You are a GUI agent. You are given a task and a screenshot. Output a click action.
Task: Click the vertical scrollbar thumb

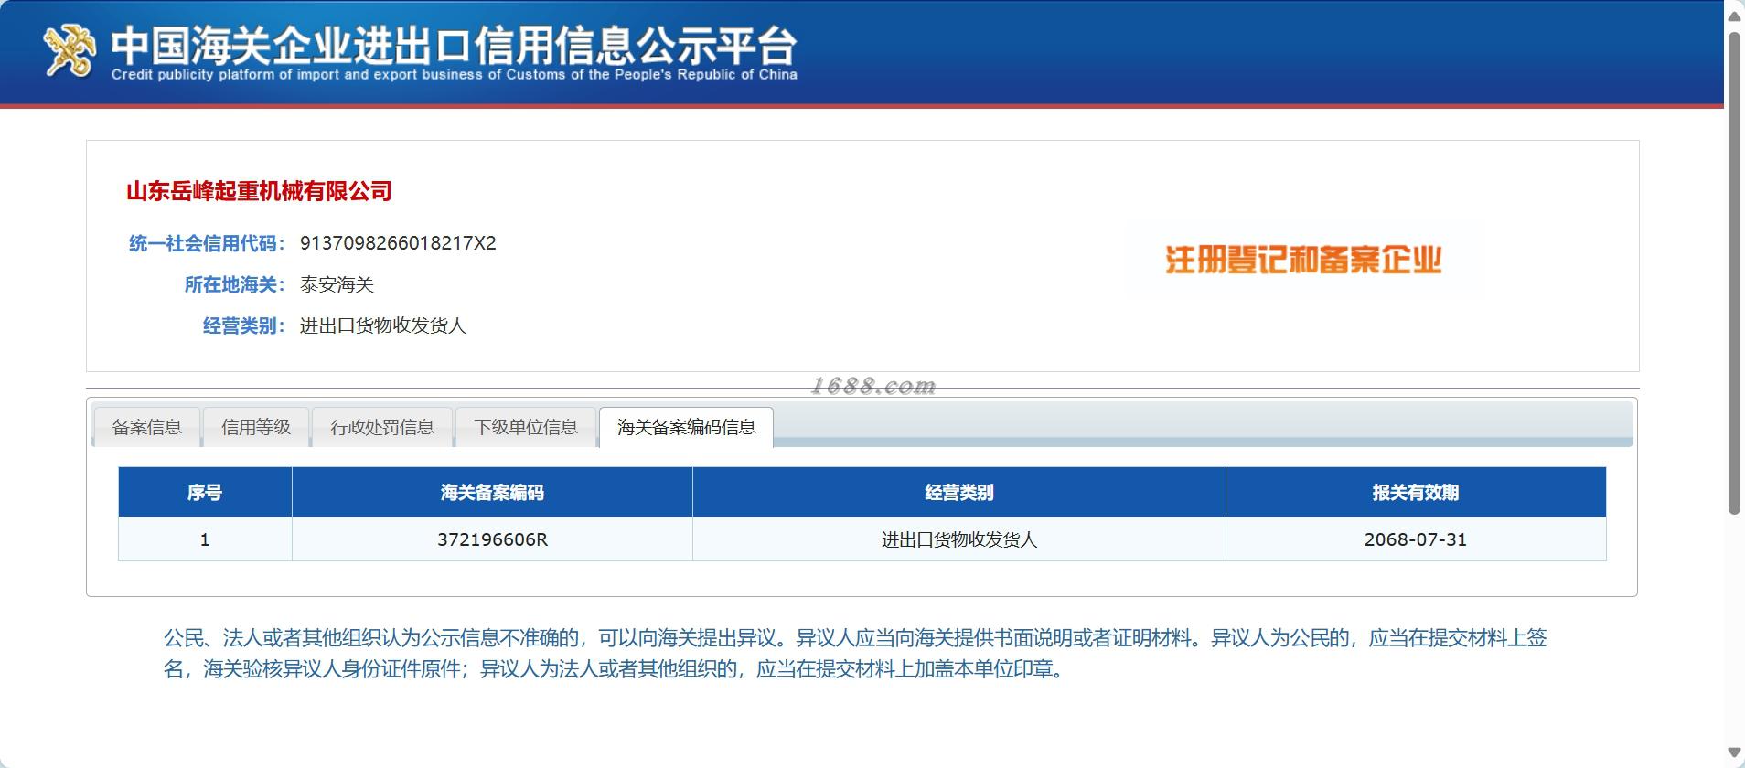tap(1734, 272)
